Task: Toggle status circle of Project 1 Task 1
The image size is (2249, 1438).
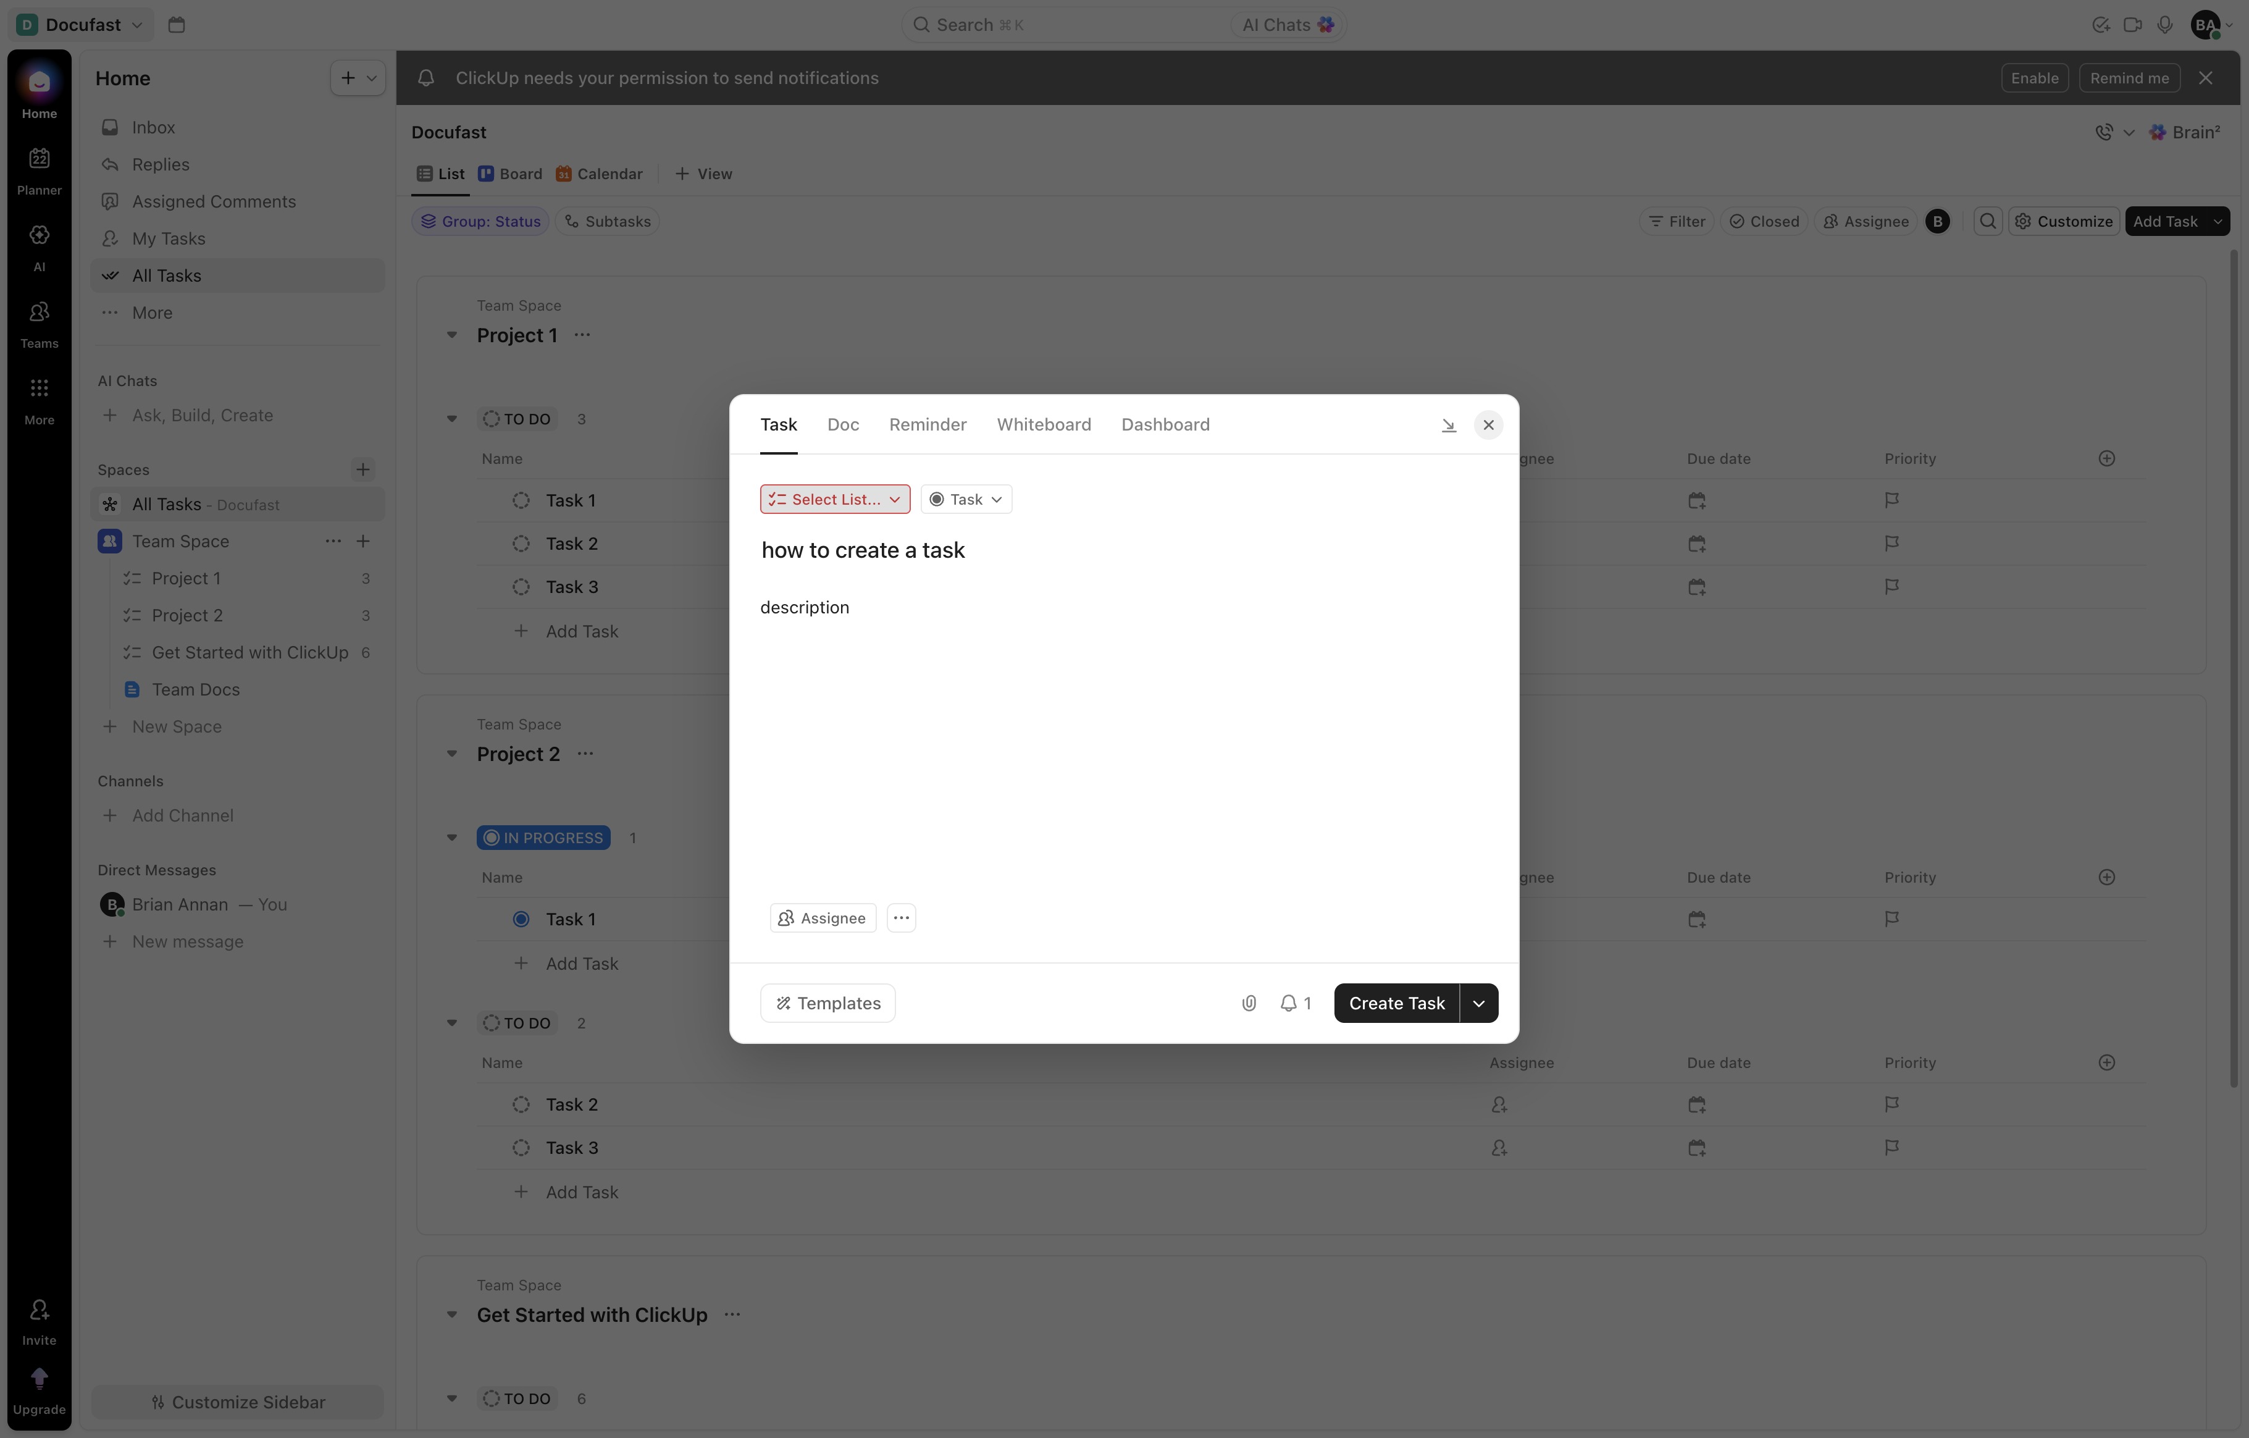Action: pos(521,501)
